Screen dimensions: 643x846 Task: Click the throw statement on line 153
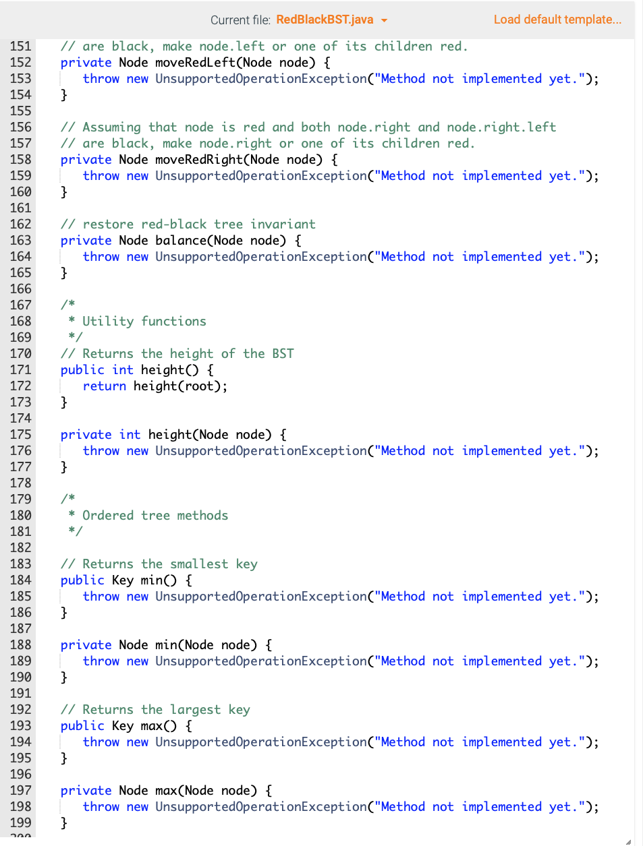click(341, 79)
